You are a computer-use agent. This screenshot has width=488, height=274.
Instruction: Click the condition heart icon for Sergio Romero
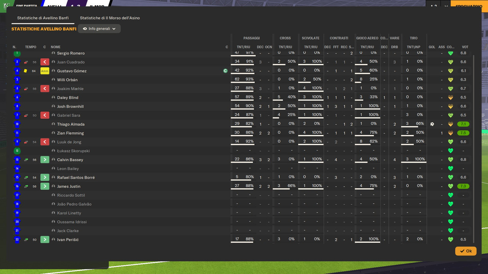click(450, 53)
